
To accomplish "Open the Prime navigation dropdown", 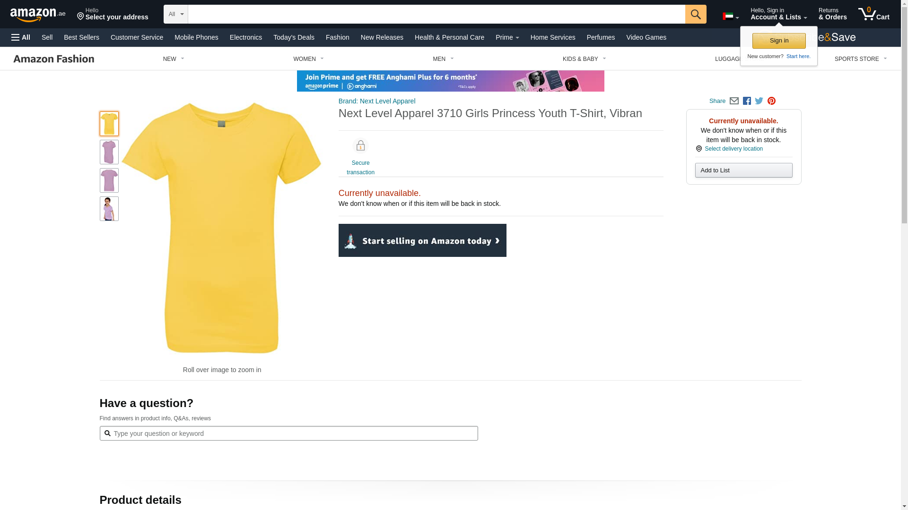I will [507, 37].
